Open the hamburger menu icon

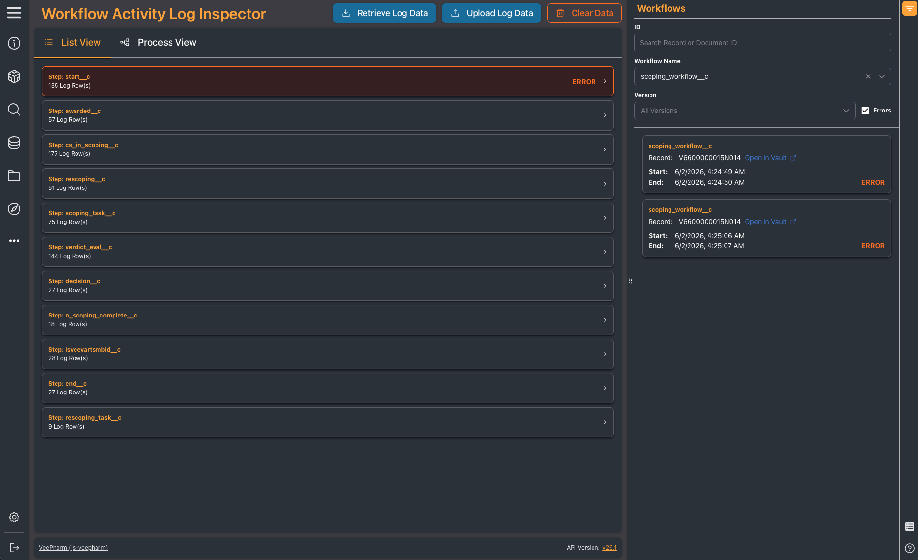pos(14,13)
